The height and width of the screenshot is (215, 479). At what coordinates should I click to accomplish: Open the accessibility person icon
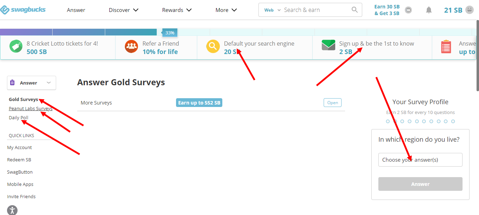12,210
